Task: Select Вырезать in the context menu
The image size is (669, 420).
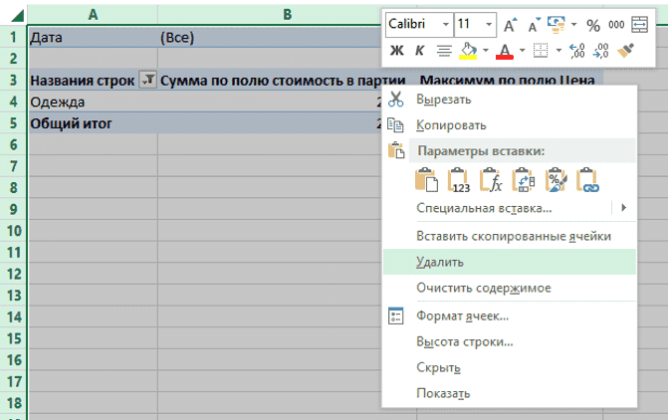Action: click(443, 100)
